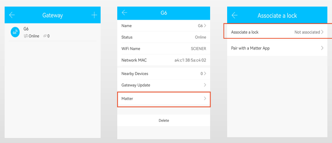Select the G6 gateway name in list

26,29
